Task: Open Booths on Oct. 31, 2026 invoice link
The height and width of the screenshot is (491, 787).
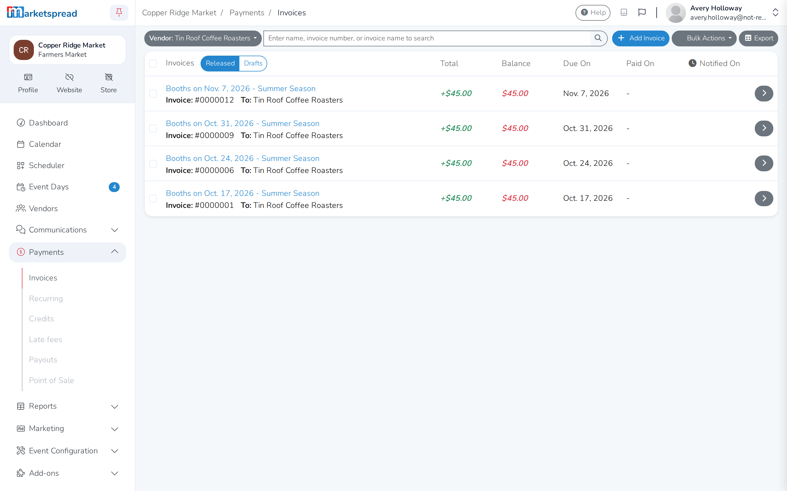Action: pos(243,123)
